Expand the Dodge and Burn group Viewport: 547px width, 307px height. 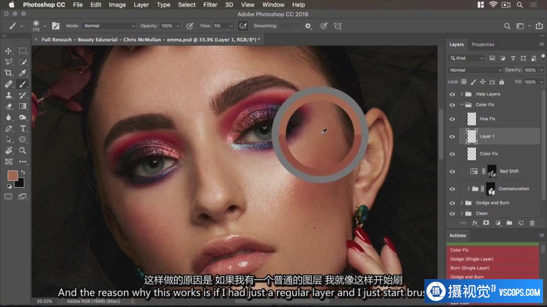click(461, 203)
